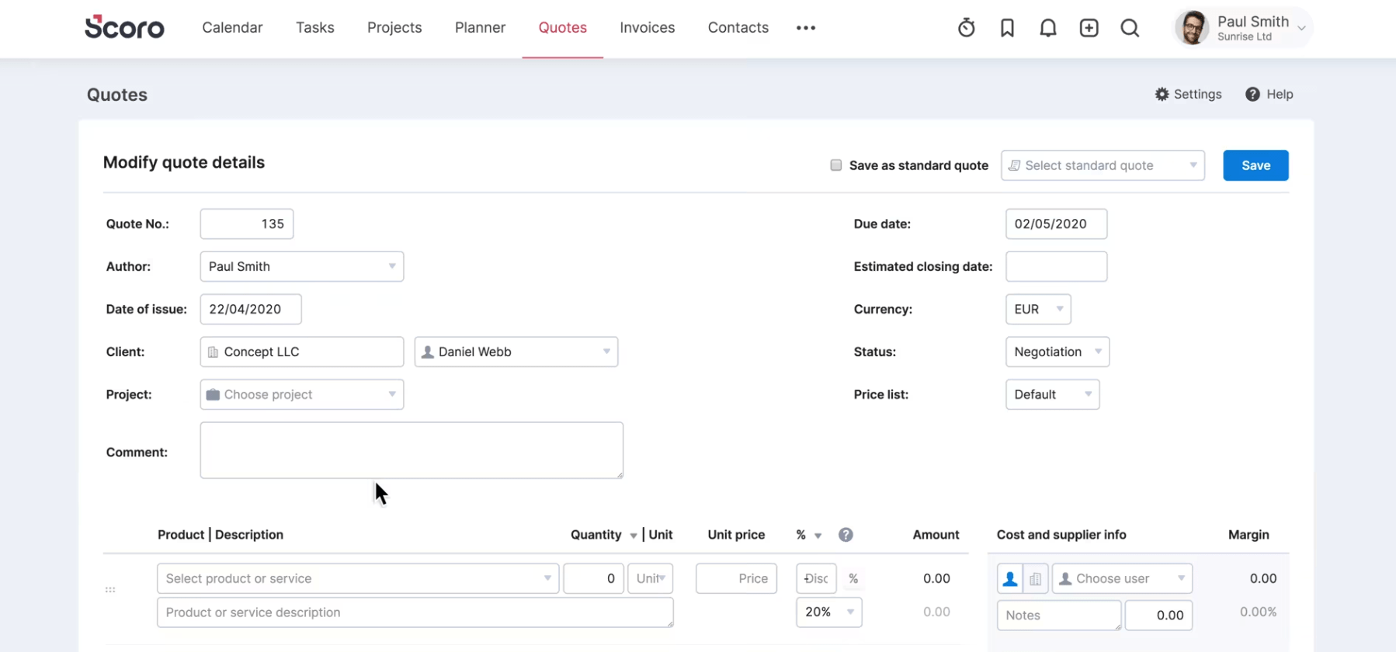This screenshot has width=1396, height=652.
Task: Open the Settings link
Action: [x=1188, y=95]
